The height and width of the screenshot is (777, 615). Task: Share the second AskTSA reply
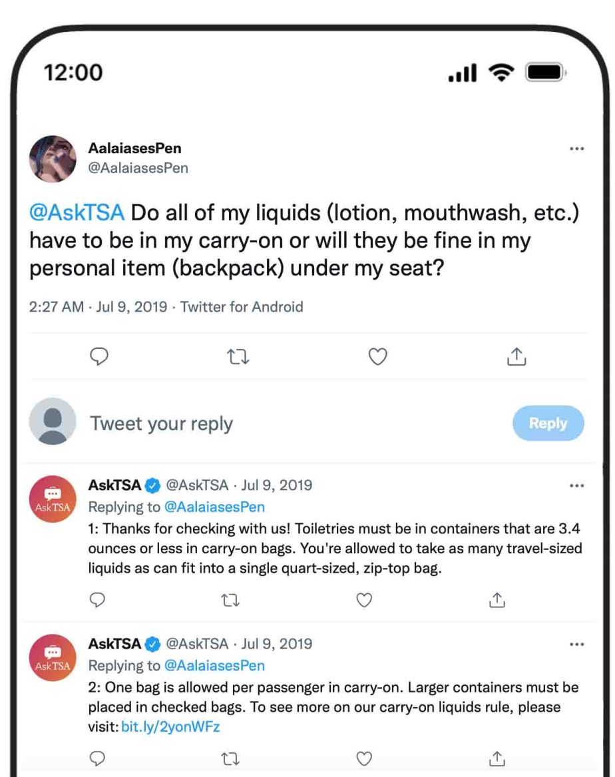(x=497, y=758)
